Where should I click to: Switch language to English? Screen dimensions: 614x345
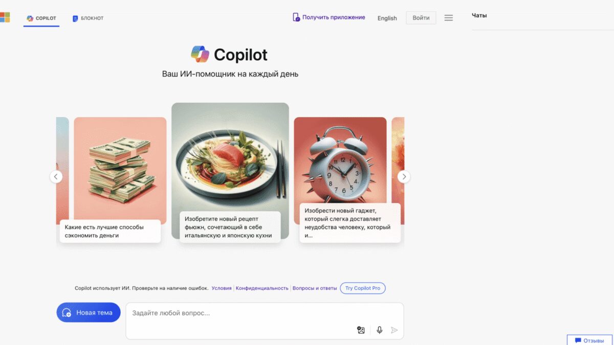(387, 18)
